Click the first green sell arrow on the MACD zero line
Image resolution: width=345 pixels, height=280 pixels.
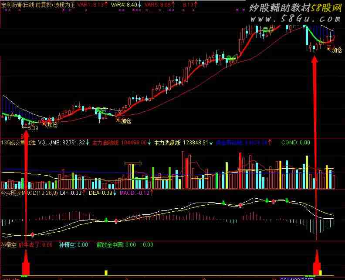[106, 220]
